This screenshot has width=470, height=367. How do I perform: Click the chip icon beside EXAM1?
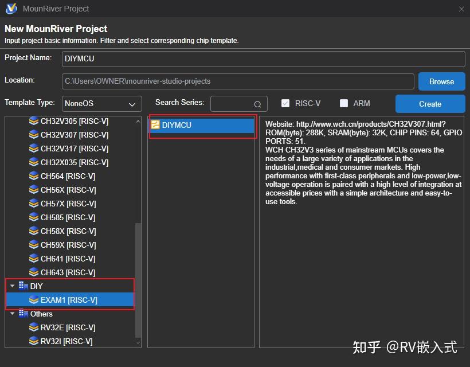34,299
